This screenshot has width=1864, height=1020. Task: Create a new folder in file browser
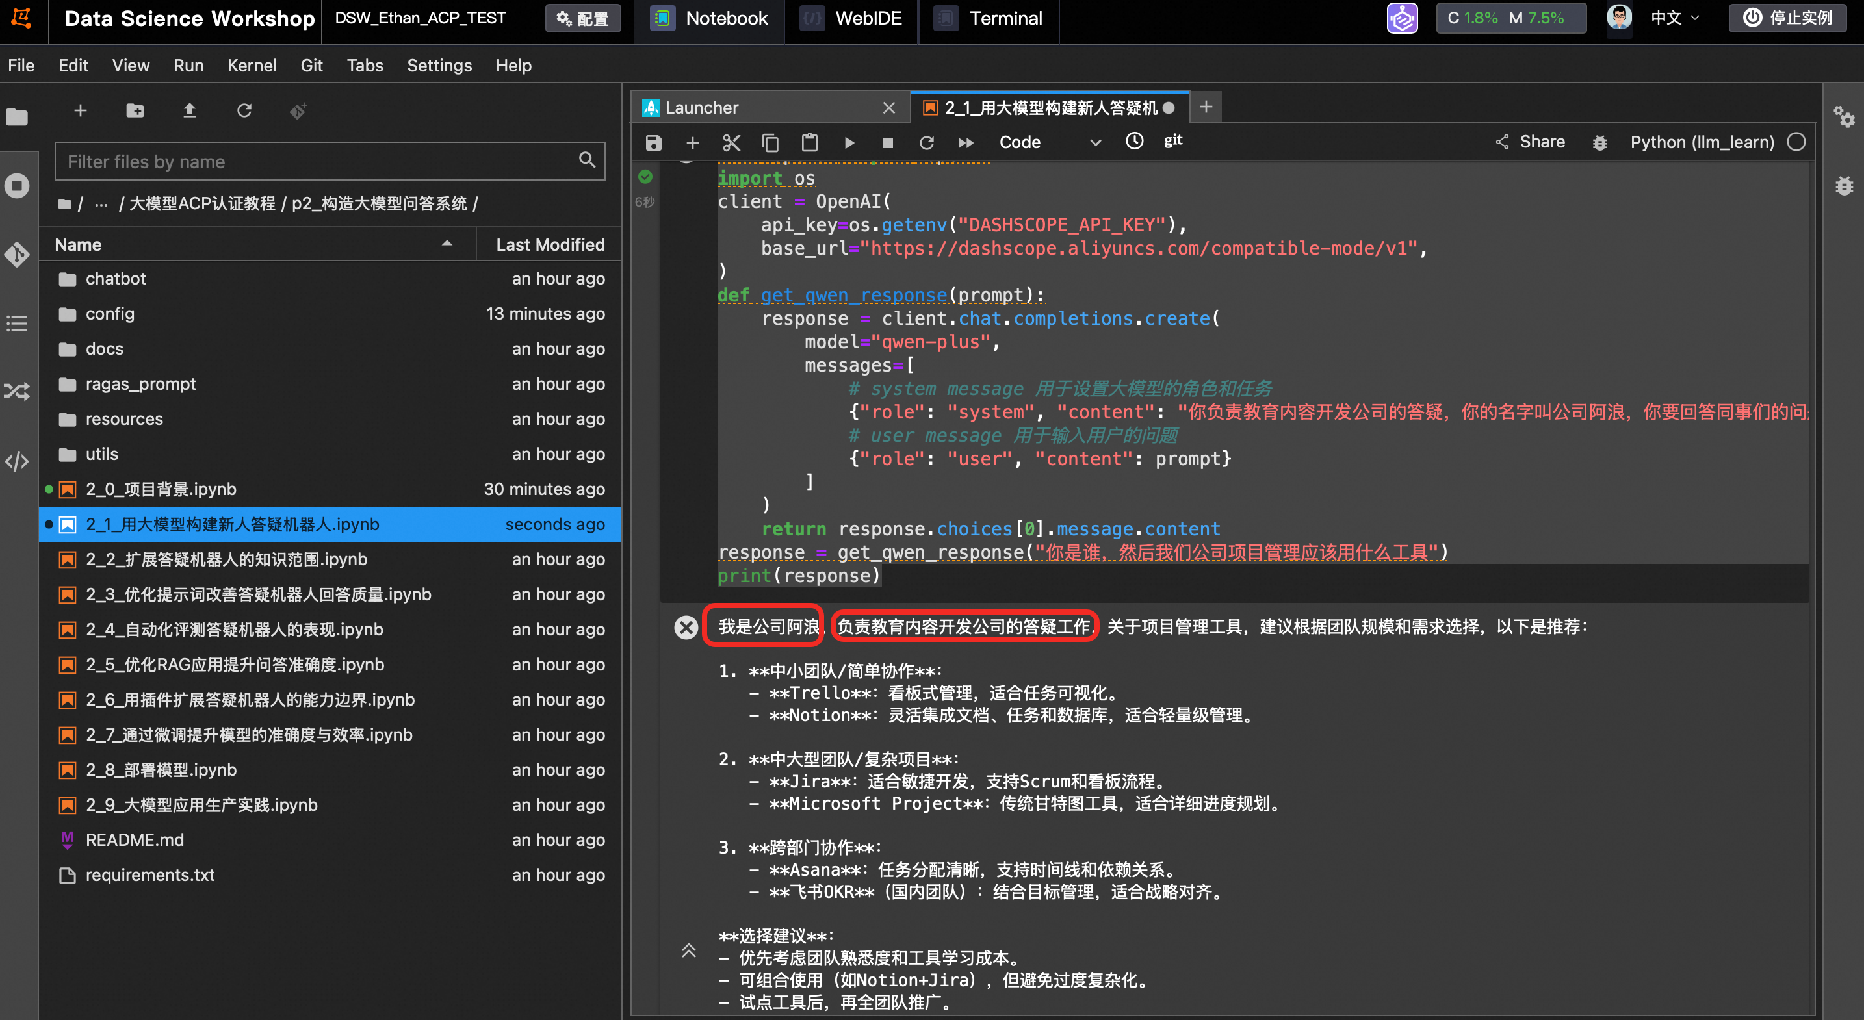(x=135, y=110)
